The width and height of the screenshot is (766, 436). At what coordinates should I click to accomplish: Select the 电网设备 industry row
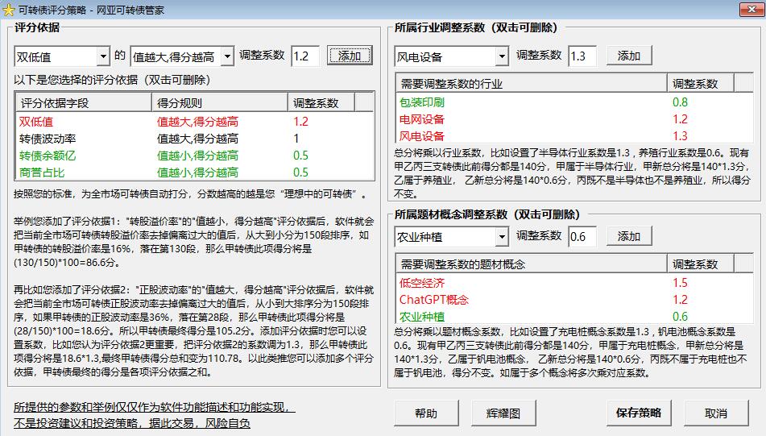[574, 118]
